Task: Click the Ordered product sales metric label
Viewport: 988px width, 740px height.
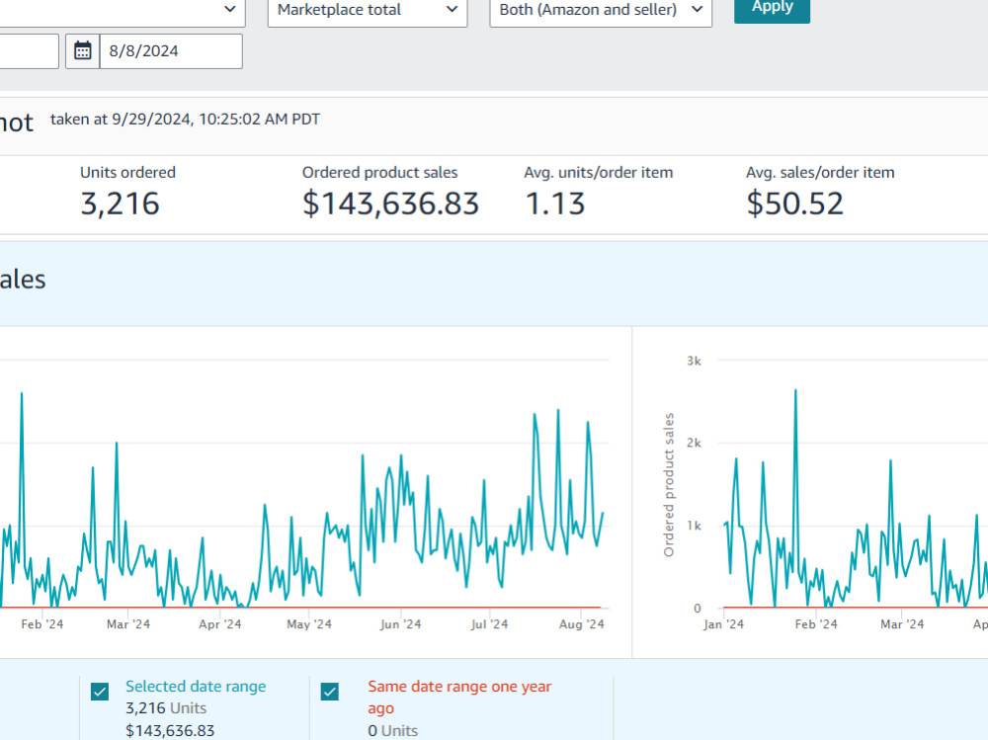Action: coord(380,173)
